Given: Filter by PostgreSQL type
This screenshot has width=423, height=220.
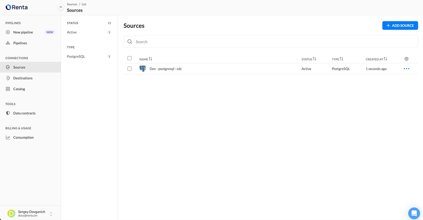Looking at the screenshot, I should point(76,56).
